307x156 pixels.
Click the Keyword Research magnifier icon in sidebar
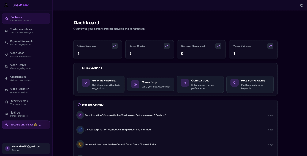point(7,43)
